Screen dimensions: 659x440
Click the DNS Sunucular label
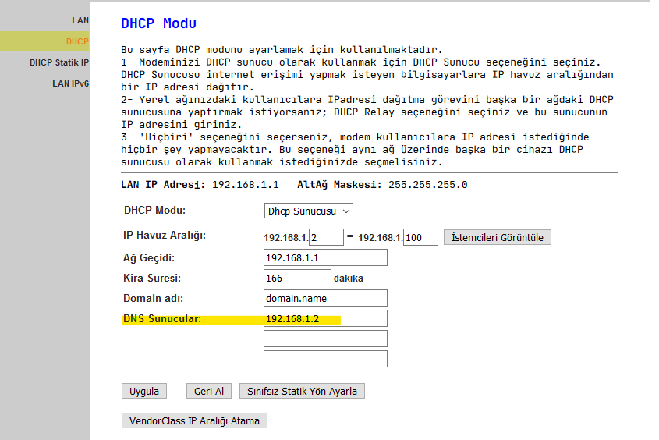[x=162, y=318]
